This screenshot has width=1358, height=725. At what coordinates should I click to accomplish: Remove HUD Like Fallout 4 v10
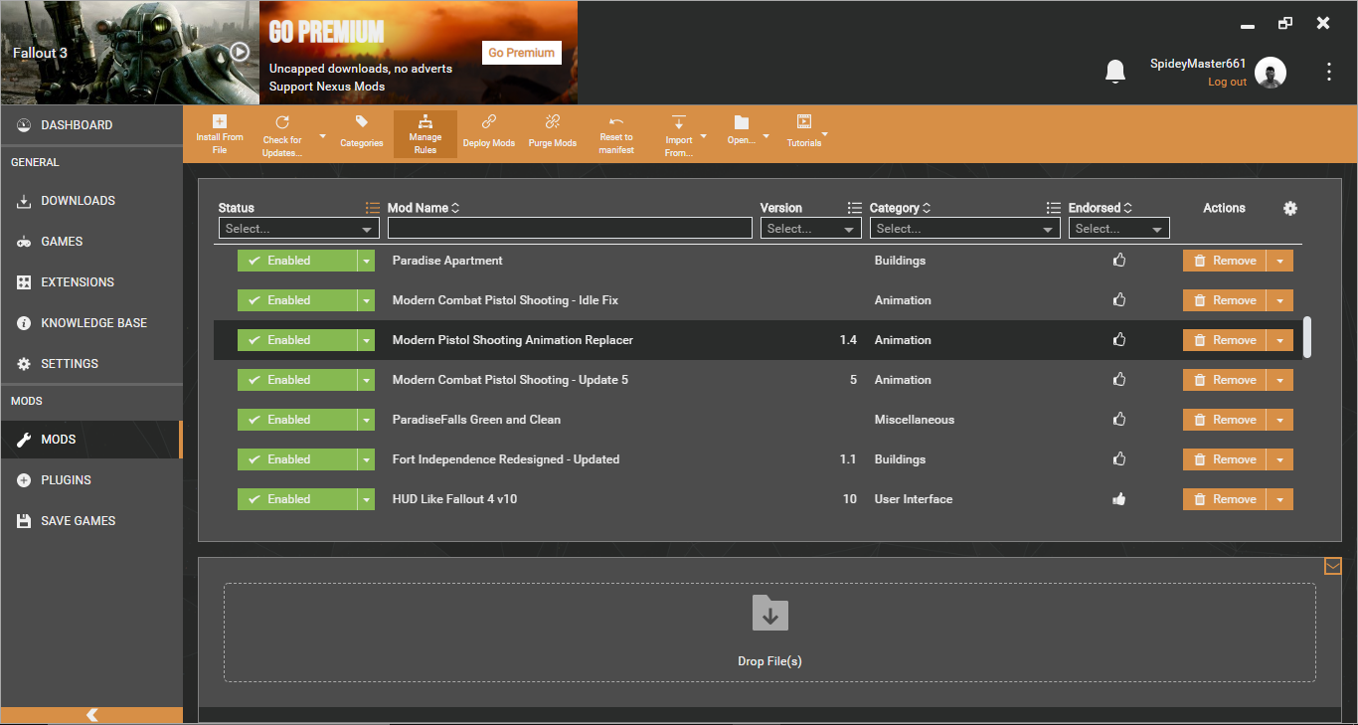coord(1225,499)
